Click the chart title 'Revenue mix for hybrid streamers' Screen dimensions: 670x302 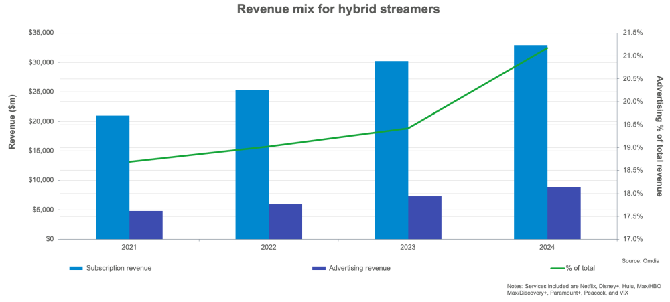point(338,10)
